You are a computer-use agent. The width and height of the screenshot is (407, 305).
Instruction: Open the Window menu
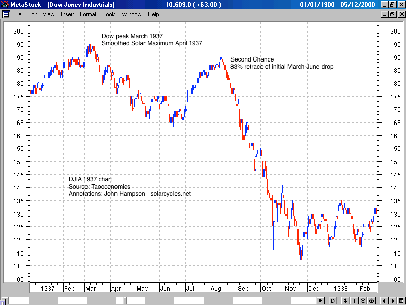[131, 14]
